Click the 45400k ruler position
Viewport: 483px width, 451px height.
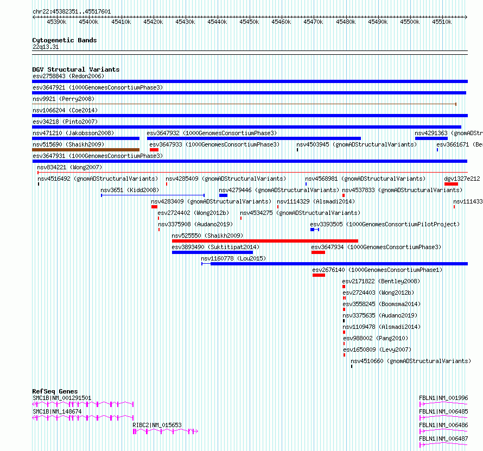pyautogui.click(x=88, y=22)
